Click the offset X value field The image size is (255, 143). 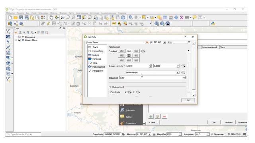(137, 66)
